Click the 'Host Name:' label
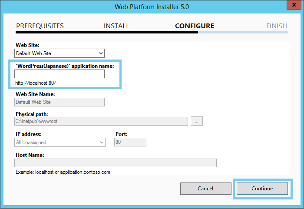This screenshot has height=209, width=304. coord(30,155)
